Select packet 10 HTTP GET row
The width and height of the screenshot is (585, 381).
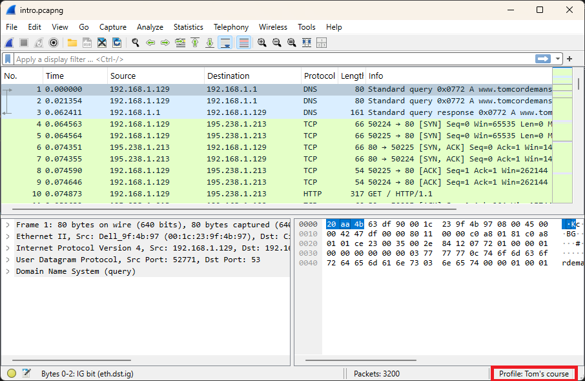click(276, 194)
